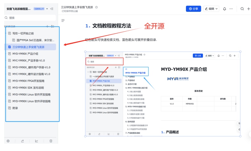Add new catalog item with plus icon
The height and width of the screenshot is (151, 251).
(x=47, y=26)
